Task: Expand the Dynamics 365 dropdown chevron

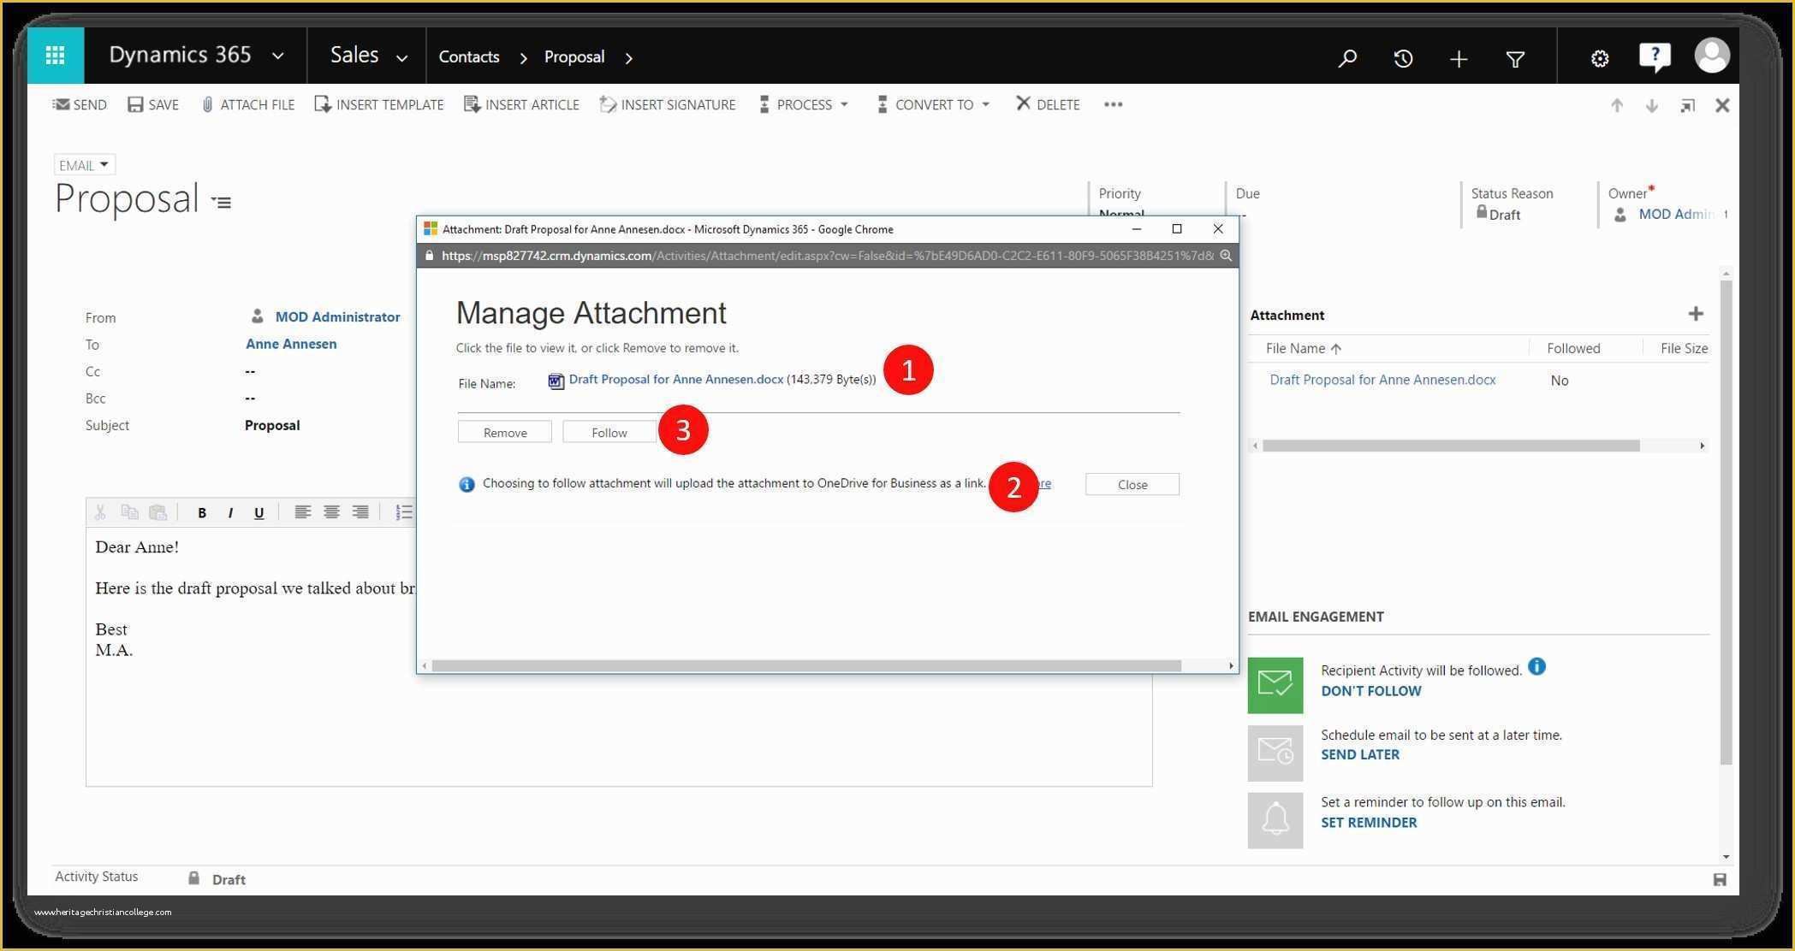Action: (278, 56)
